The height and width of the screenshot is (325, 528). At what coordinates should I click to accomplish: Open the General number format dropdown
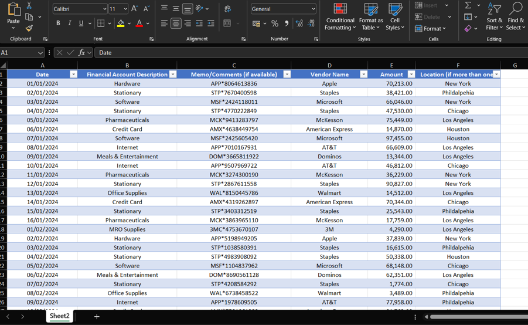tap(314, 9)
